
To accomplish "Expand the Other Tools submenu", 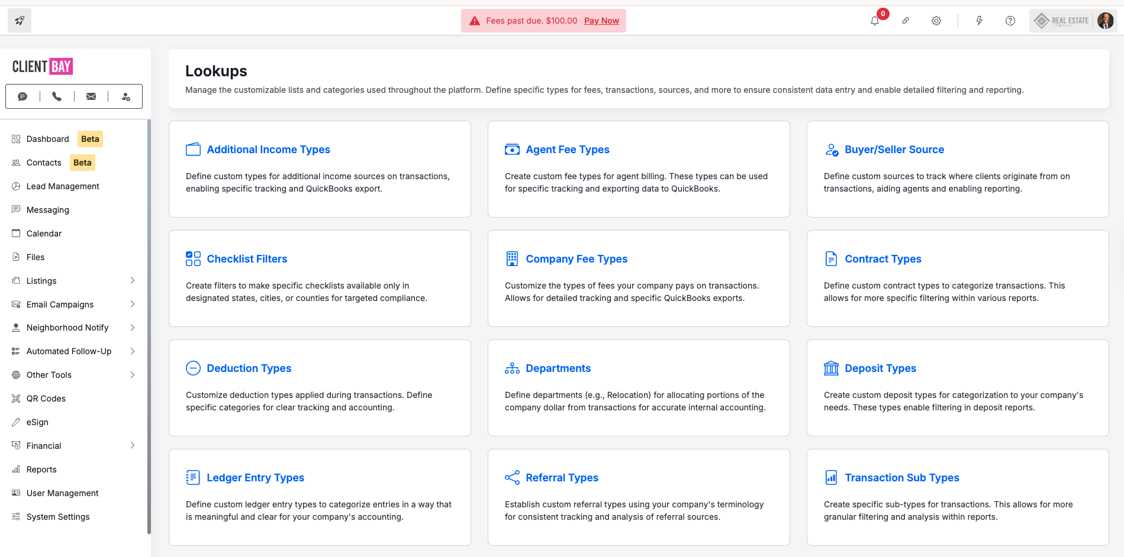I will 133,375.
